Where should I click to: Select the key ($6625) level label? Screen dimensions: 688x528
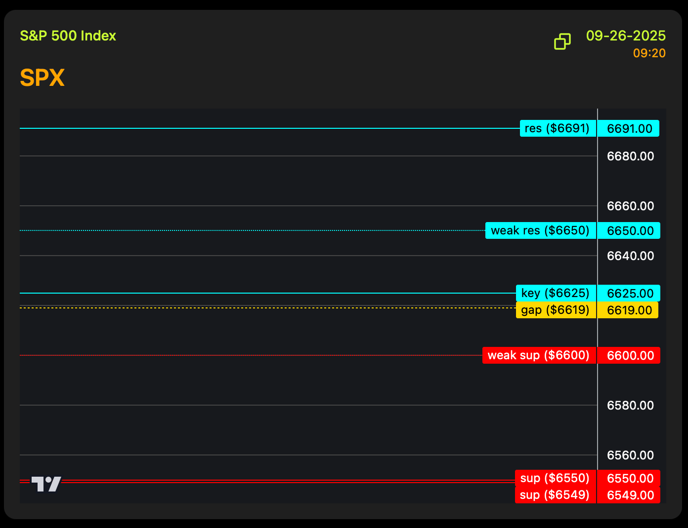556,293
